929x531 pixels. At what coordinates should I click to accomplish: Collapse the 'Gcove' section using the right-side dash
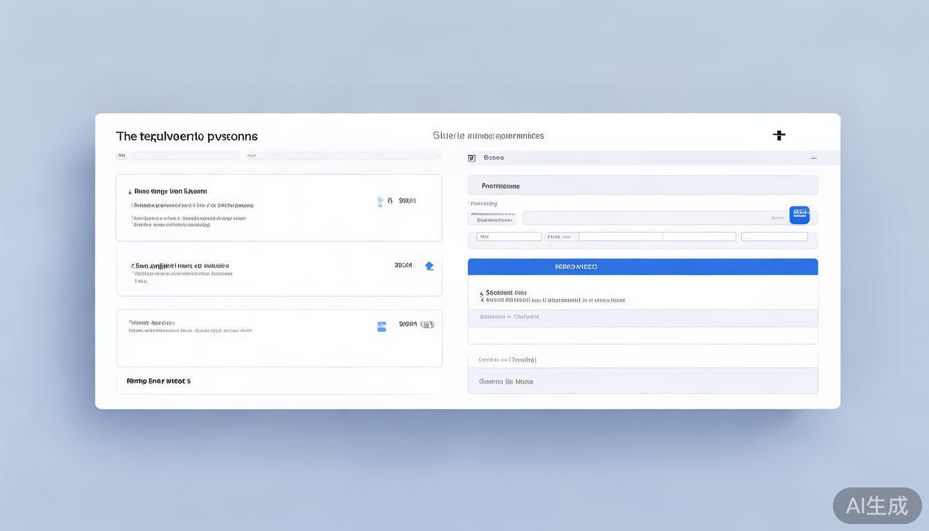tap(814, 158)
